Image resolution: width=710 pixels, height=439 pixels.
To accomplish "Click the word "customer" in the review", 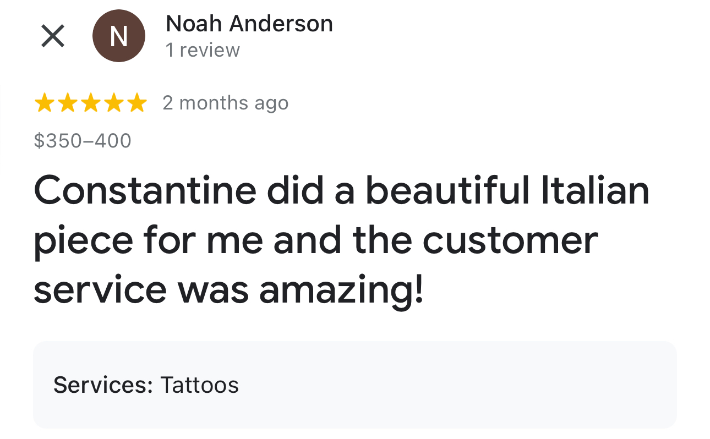I will 510,240.
